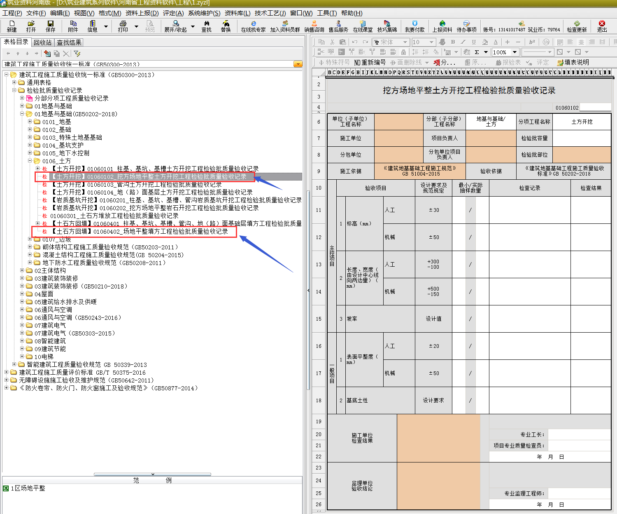Click the 信息 (Info) toolbar icon
617x514 pixels.
tap(93, 26)
